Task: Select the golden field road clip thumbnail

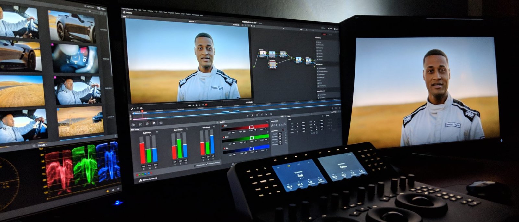Action: (x=22, y=91)
